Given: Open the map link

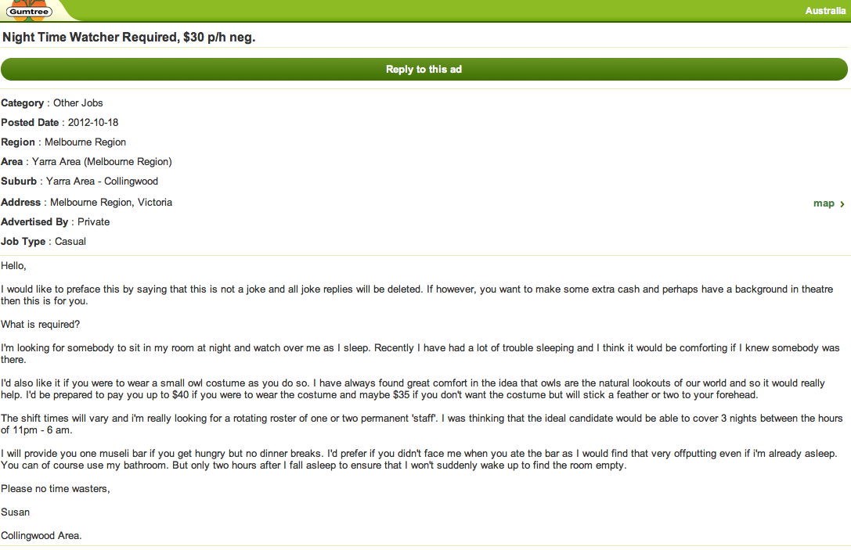Looking at the screenshot, I should [x=824, y=203].
